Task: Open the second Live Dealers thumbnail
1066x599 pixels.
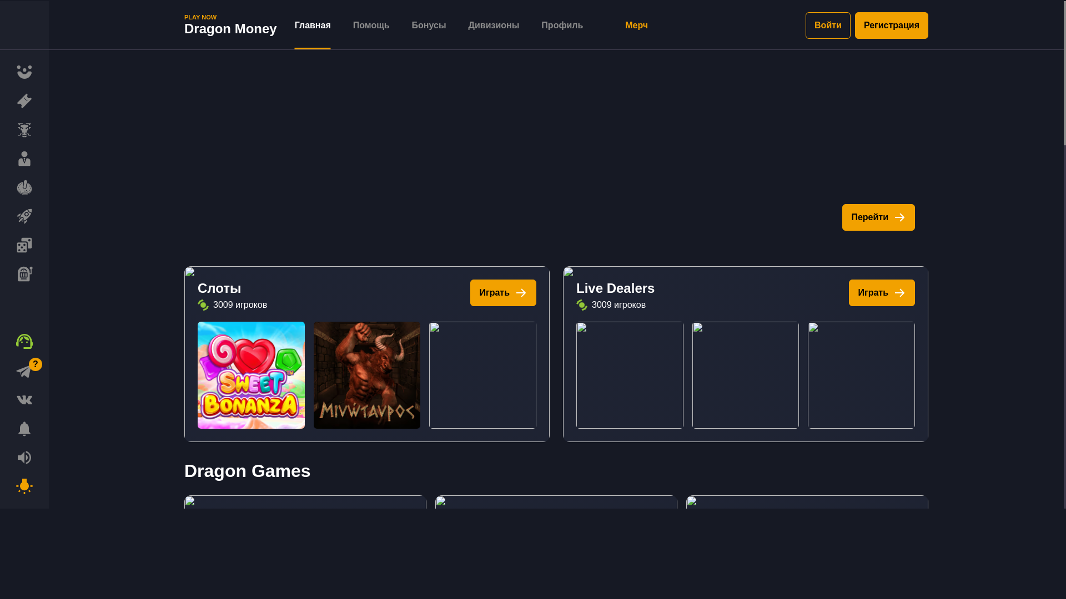Action: point(746,375)
